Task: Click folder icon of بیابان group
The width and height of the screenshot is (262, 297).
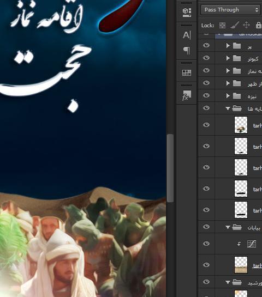Action: point(237,227)
